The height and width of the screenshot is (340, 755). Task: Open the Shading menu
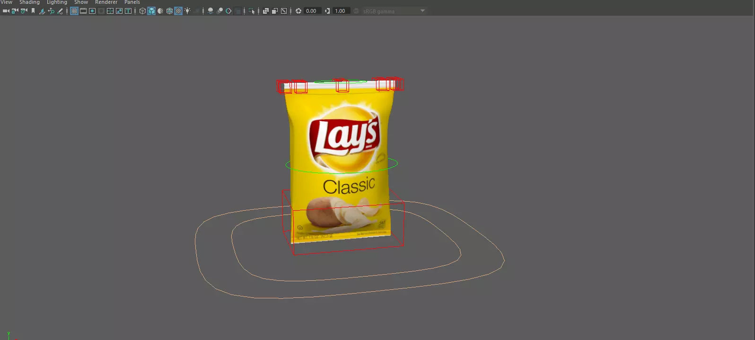29,2
